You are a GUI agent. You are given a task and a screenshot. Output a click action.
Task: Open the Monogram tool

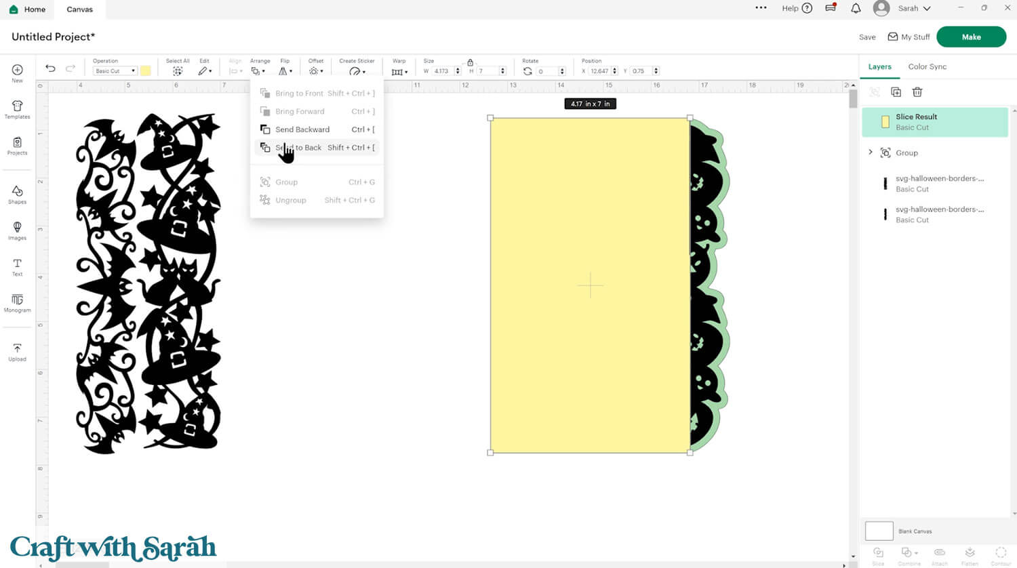(17, 303)
